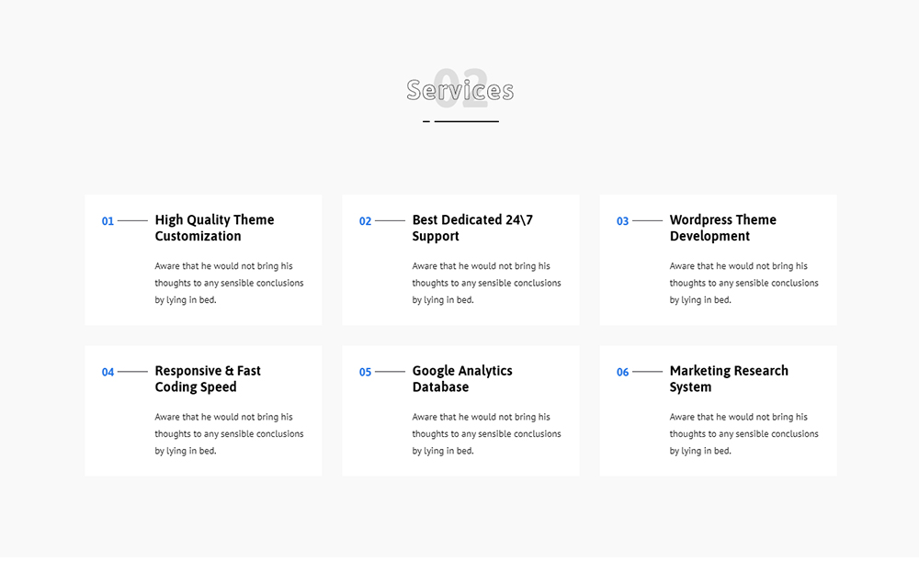Screen dimensions: 919x571
Task: Open Best Dedicated 24\7 Support title
Action: point(472,228)
